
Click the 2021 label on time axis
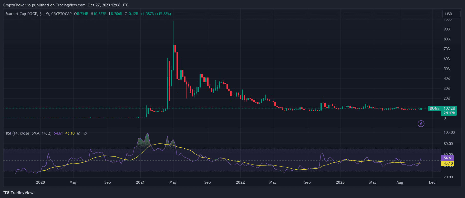click(x=140, y=182)
